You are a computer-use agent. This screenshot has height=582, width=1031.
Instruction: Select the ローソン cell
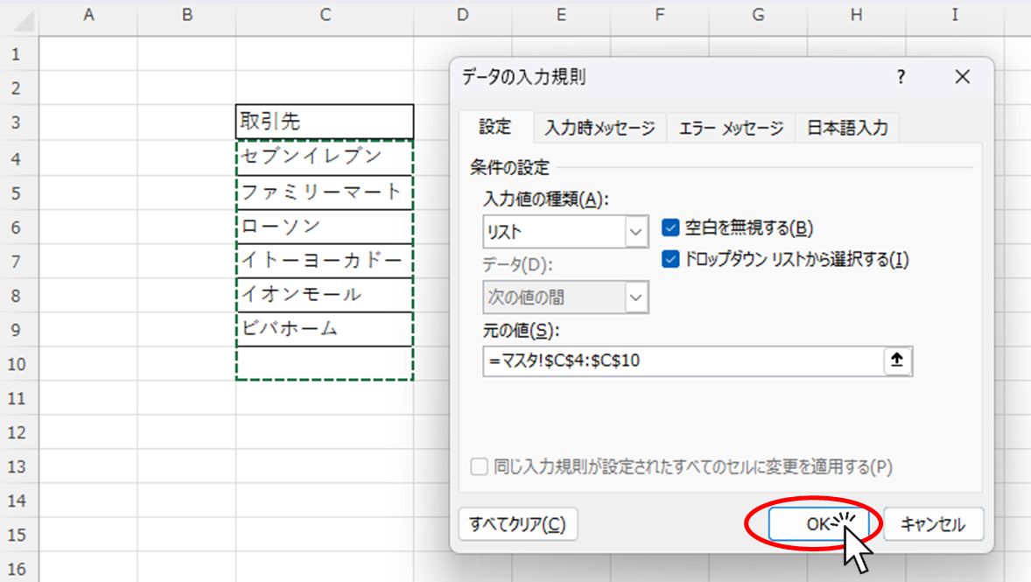coord(325,226)
